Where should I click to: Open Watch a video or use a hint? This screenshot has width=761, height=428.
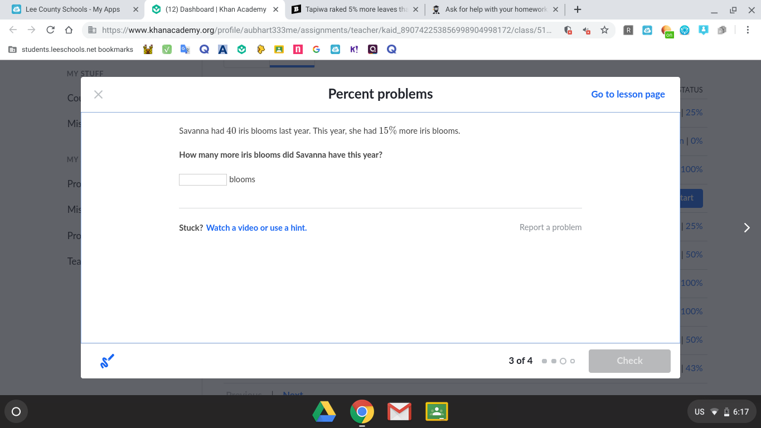[256, 227]
